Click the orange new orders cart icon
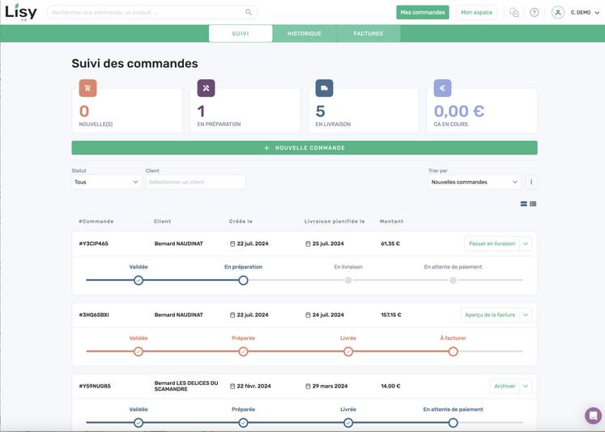This screenshot has height=432, width=605. click(87, 88)
